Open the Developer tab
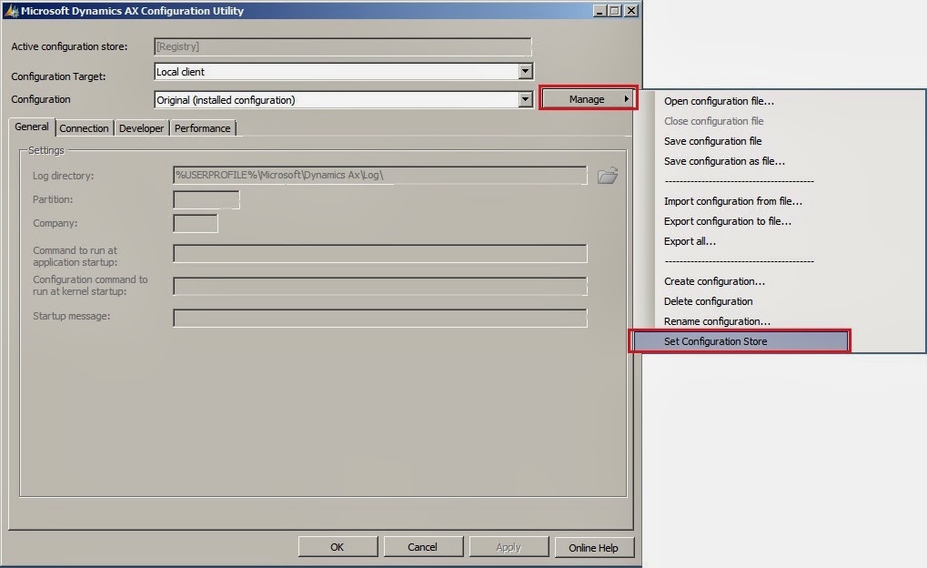The image size is (927, 568). tap(140, 127)
